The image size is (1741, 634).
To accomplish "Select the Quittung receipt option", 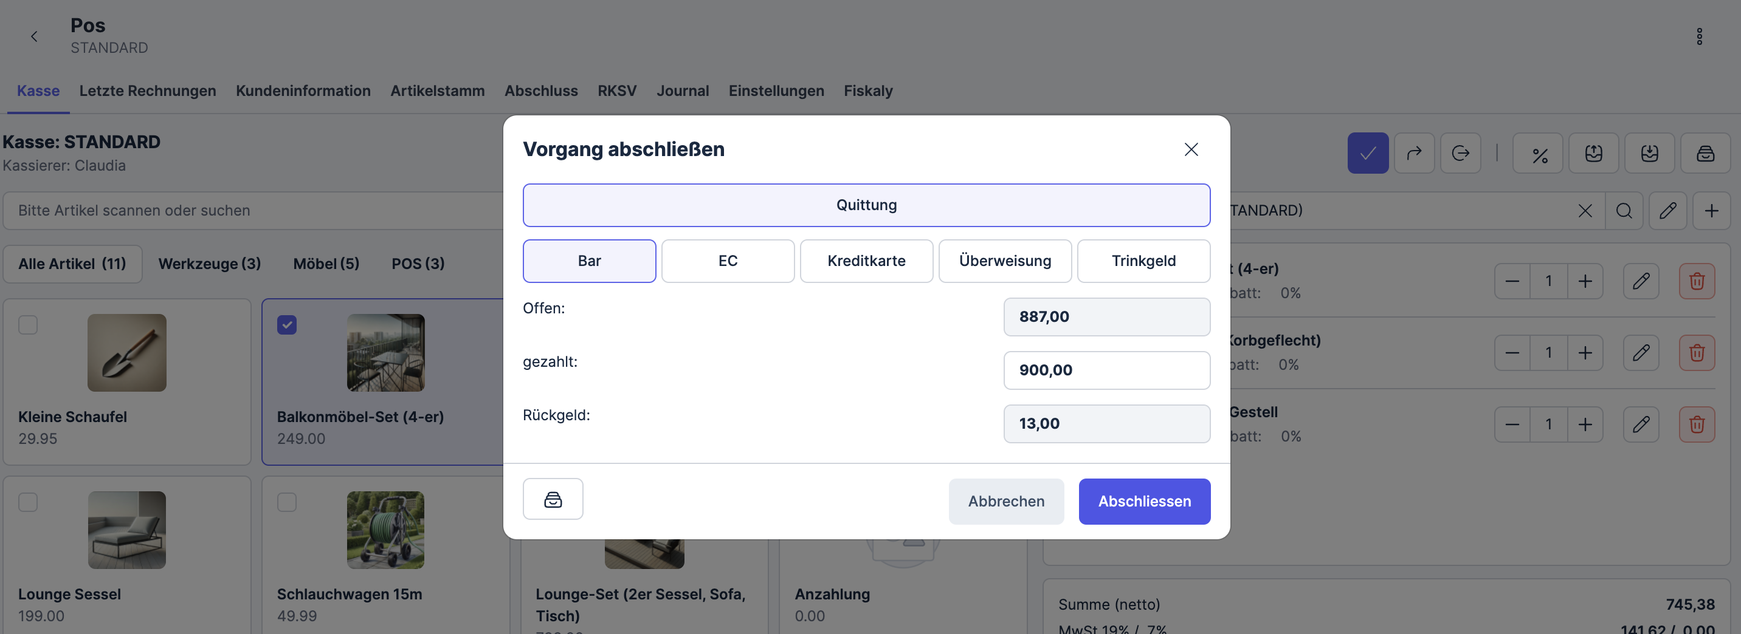I will [x=866, y=205].
